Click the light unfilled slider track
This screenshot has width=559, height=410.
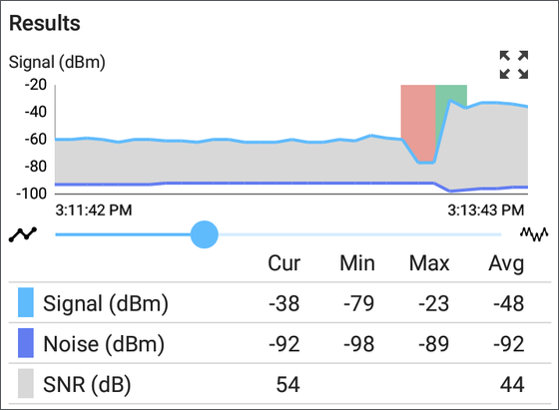359,234
